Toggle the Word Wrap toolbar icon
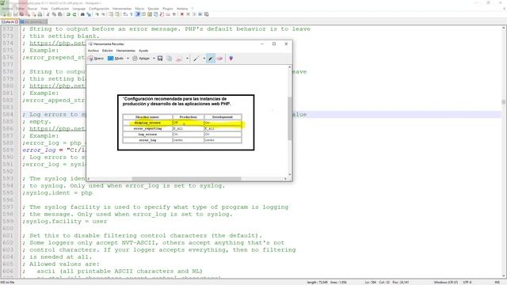The width and height of the screenshot is (507, 285). click(x=125, y=14)
